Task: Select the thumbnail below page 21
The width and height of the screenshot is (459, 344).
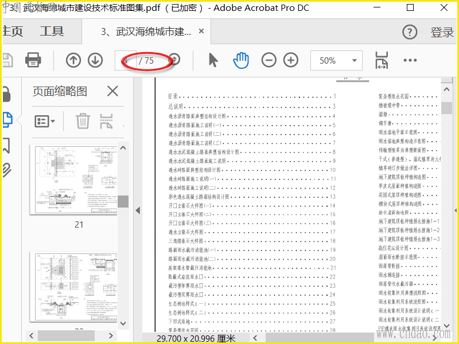Action: click(x=74, y=287)
